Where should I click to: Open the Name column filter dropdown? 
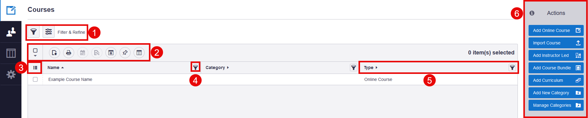tap(195, 68)
